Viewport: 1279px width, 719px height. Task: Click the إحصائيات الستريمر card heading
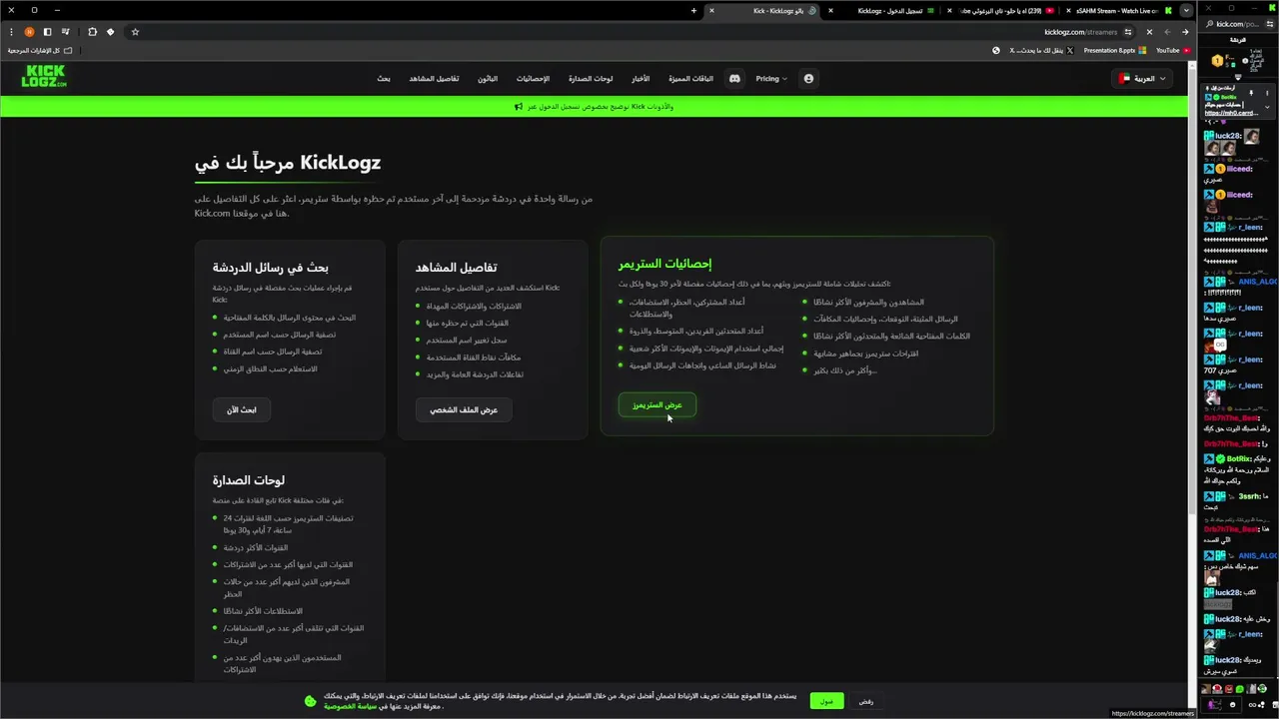664,264
